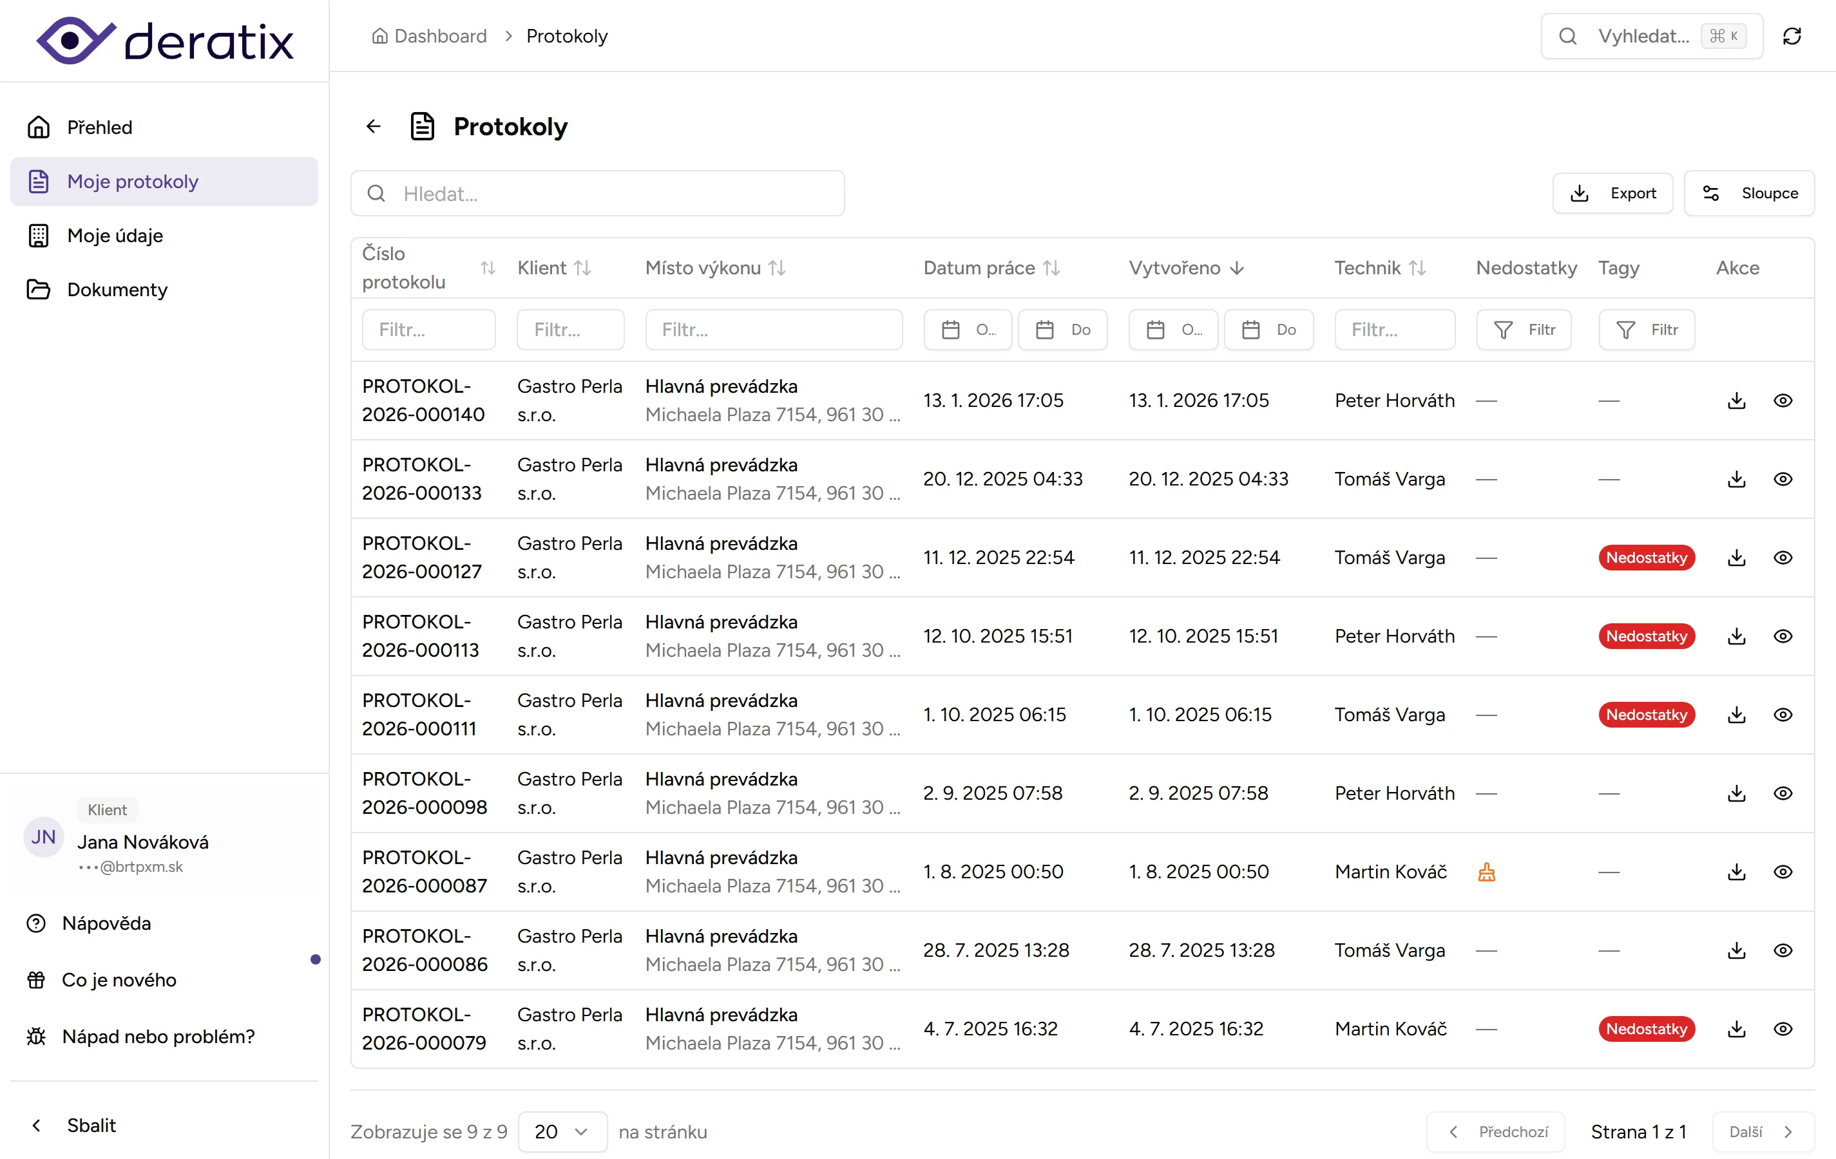
Task: Open Moje údaje in the sidebar
Action: pos(115,236)
